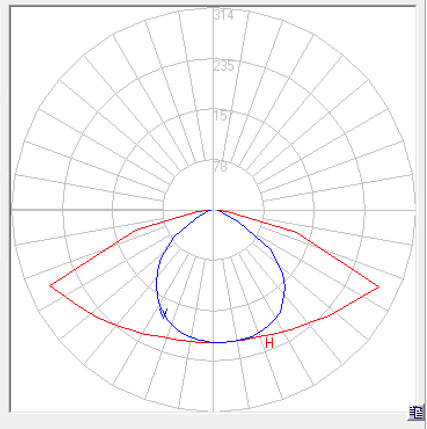Screen dimensions: 427x429
Task: Click the 78 scale label
Action: (x=220, y=168)
